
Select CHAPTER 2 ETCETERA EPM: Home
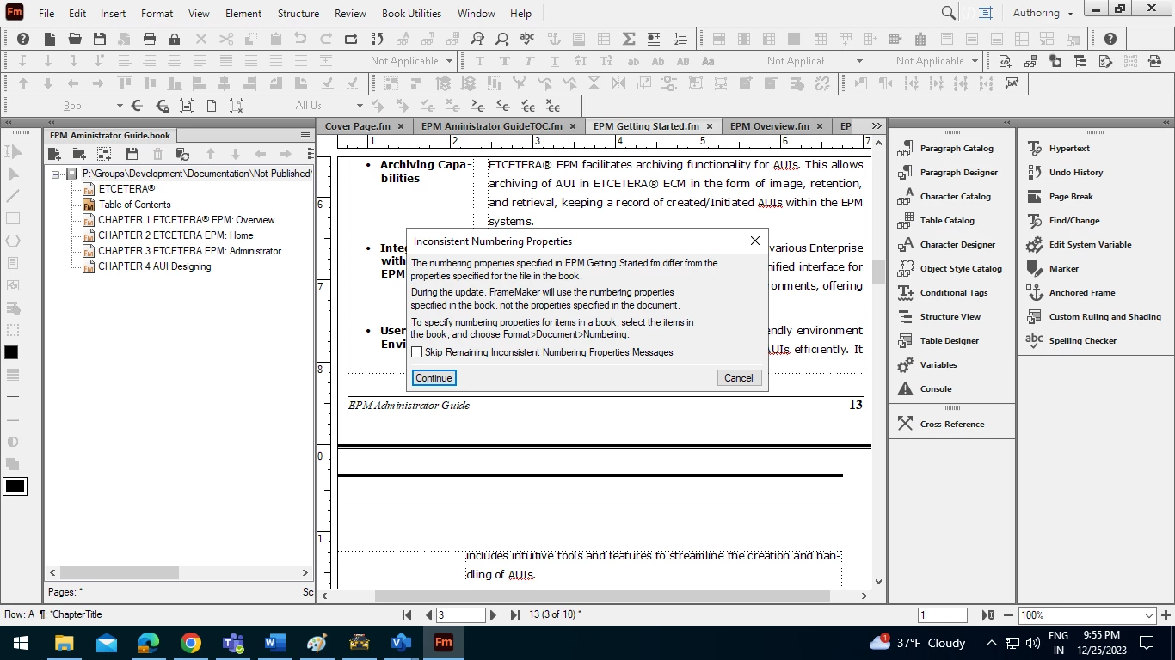(175, 235)
